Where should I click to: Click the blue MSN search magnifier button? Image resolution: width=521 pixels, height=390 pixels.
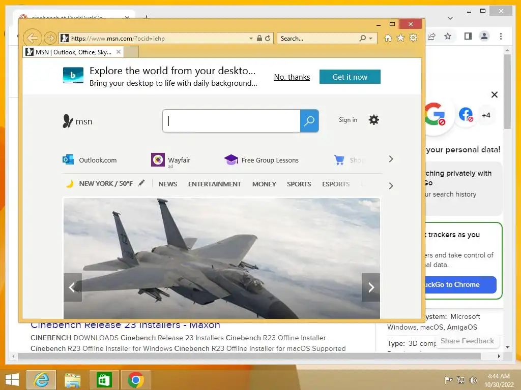[309, 121]
